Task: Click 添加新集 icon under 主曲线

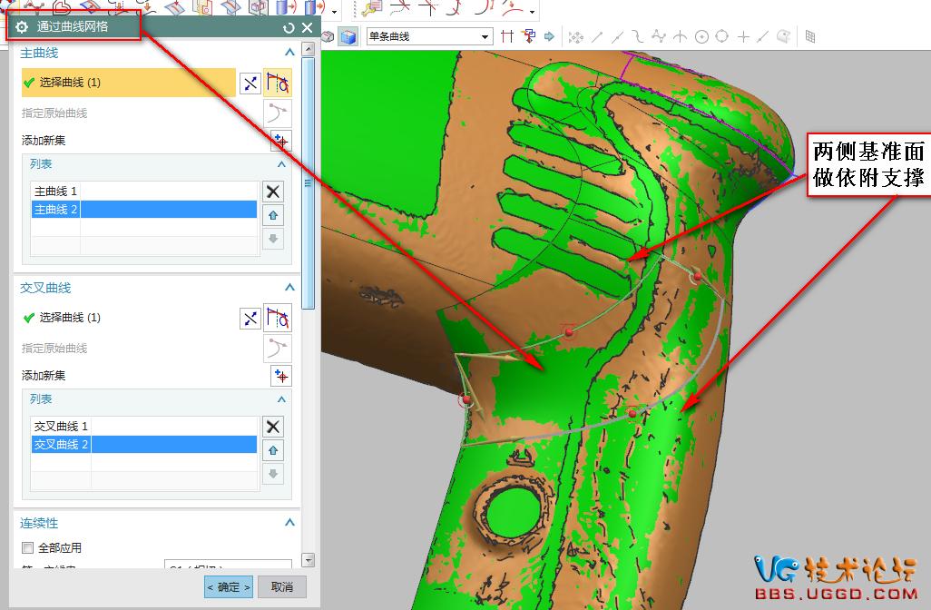Action: pyautogui.click(x=280, y=141)
